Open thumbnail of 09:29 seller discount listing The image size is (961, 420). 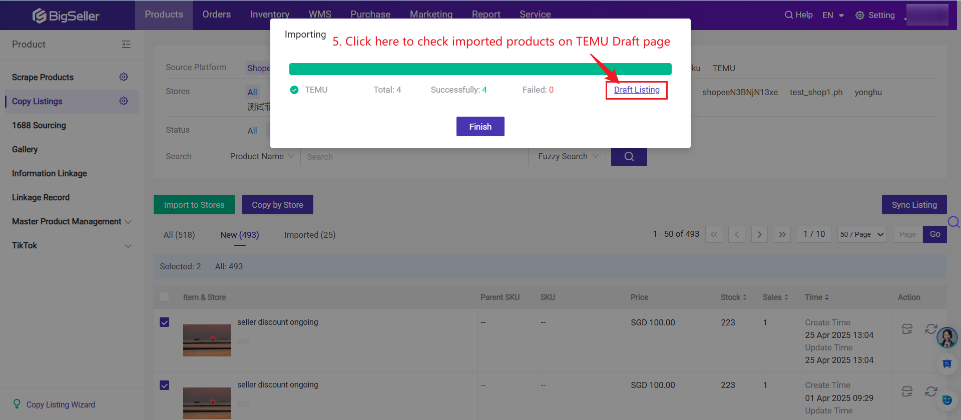207,403
